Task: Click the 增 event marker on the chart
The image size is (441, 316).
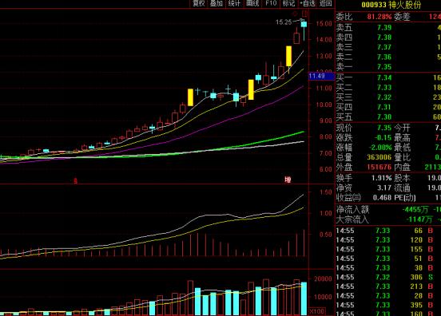Action: coord(288,180)
